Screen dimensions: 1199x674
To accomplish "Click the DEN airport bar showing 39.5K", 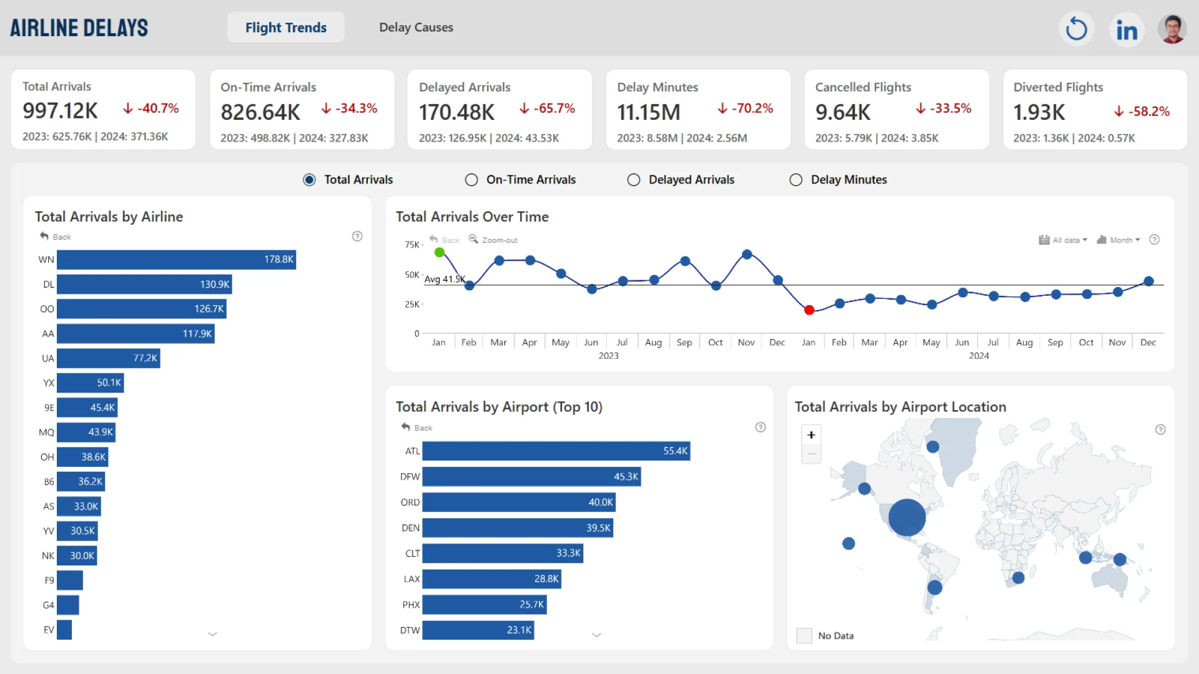I will [518, 528].
